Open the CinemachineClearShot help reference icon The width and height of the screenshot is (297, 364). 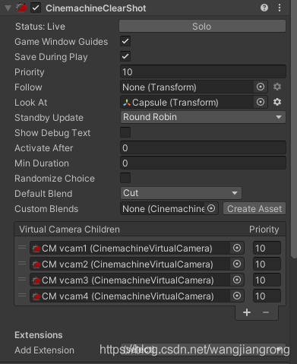click(x=264, y=8)
